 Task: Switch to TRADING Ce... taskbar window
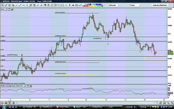[x=47, y=107]
